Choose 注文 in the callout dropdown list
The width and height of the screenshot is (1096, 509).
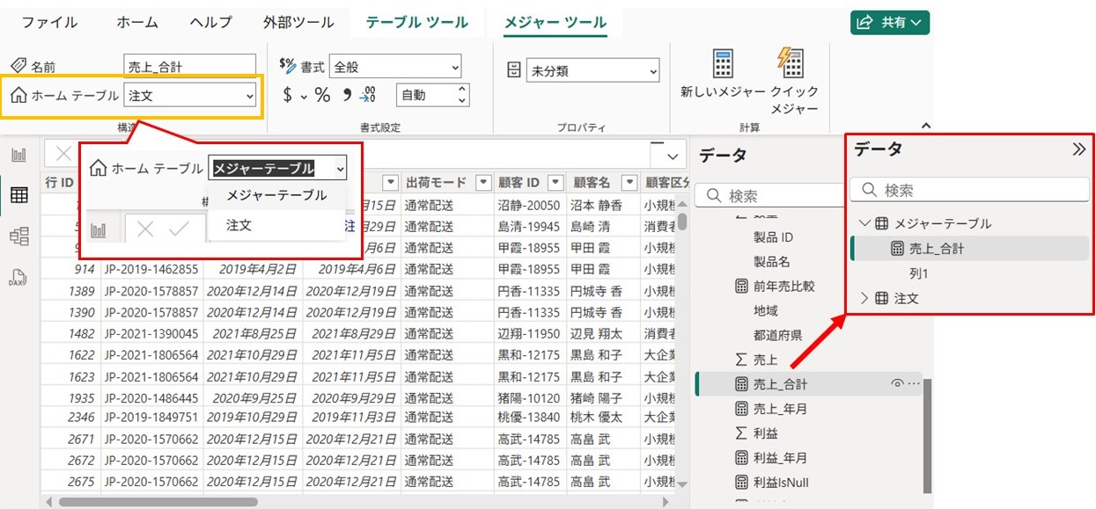[x=239, y=225]
